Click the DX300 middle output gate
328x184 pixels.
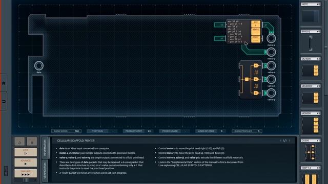(256, 79)
